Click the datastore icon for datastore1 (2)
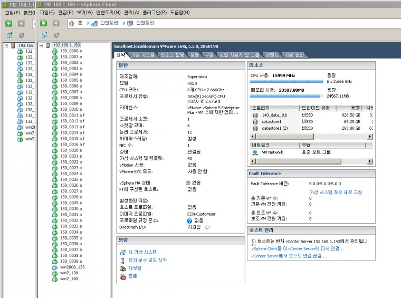 pos(255,128)
